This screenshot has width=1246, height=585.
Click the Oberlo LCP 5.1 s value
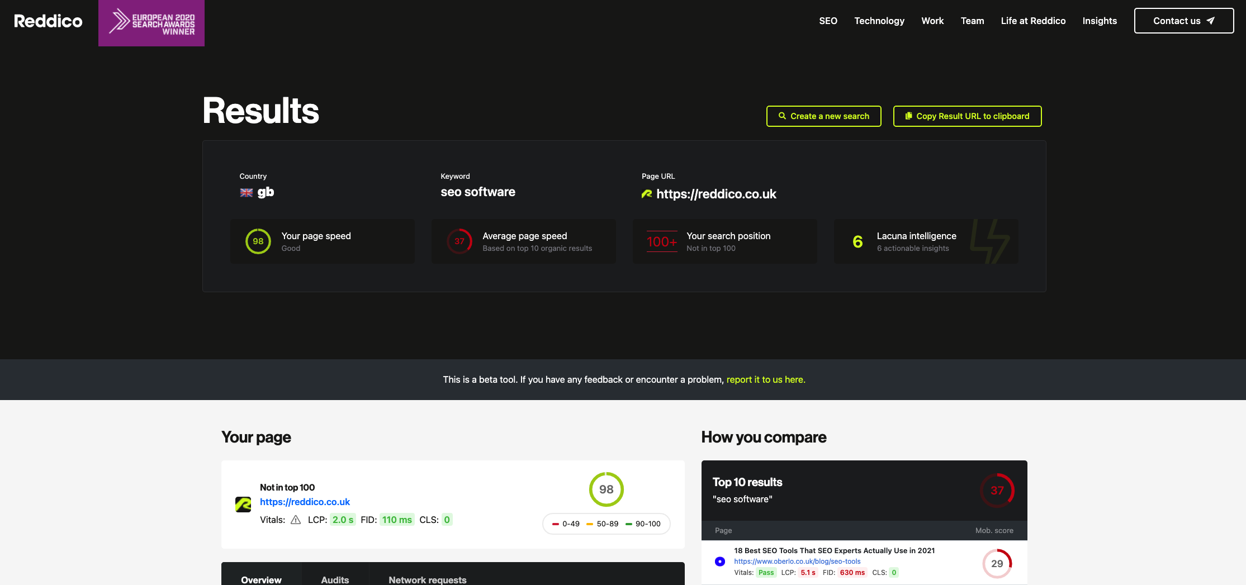[x=808, y=573]
